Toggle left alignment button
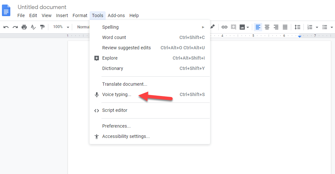335x174 pixels. pyautogui.click(x=258, y=27)
